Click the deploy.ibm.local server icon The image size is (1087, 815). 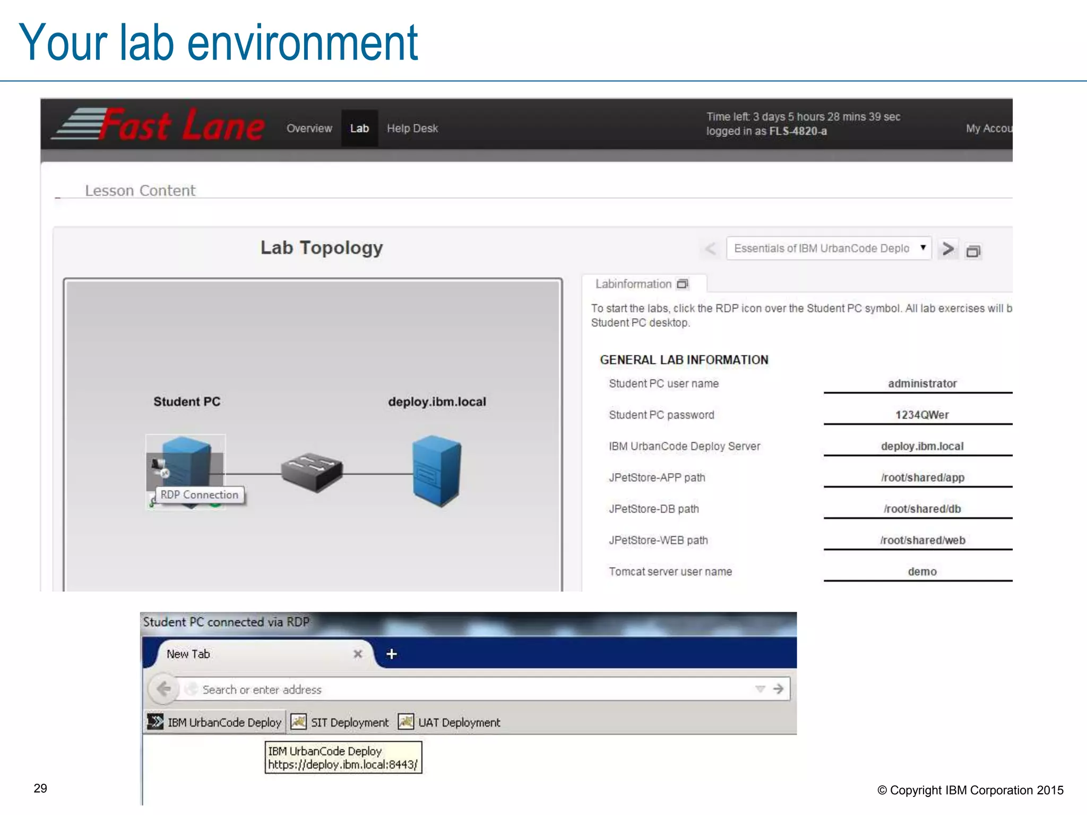[437, 471]
